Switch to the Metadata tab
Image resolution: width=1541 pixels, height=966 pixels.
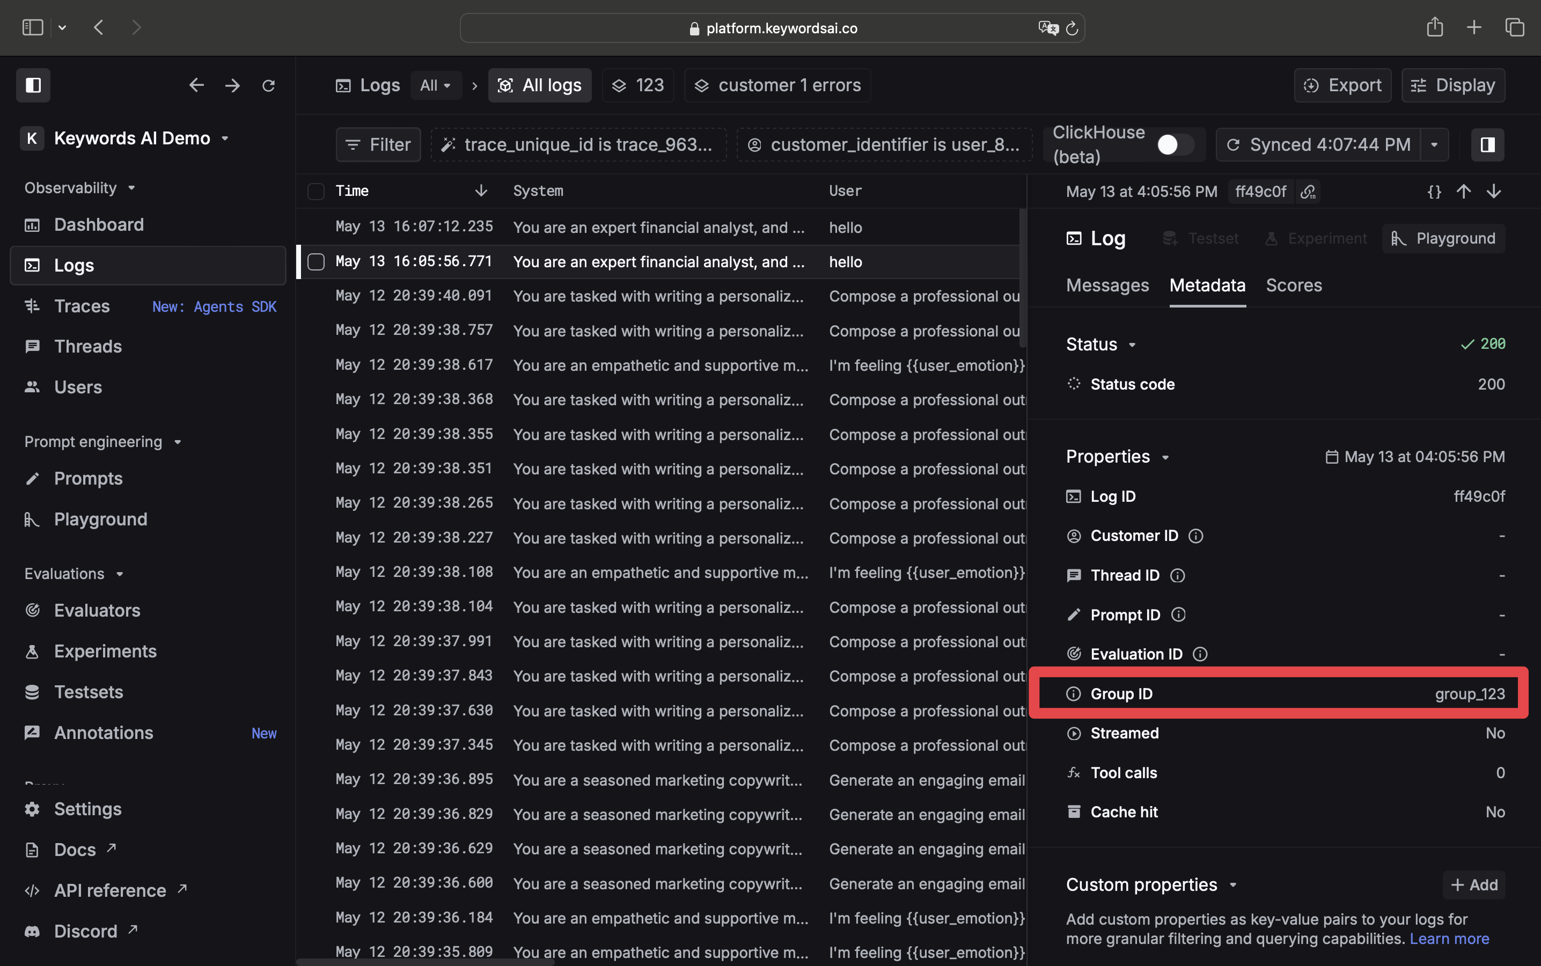pos(1207,285)
